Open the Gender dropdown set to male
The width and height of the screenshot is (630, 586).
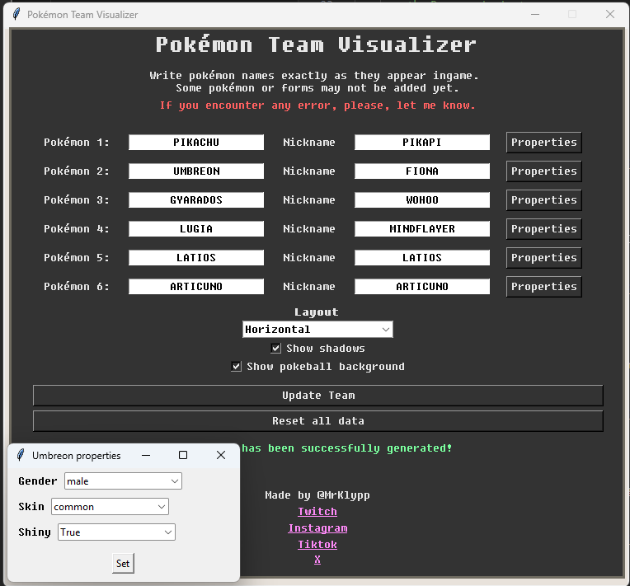point(123,481)
